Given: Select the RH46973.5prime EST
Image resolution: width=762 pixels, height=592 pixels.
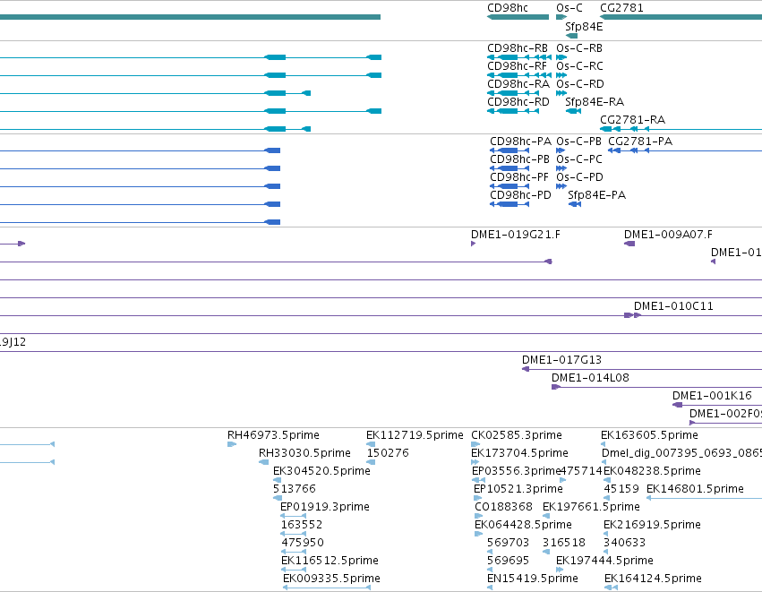Looking at the screenshot, I should 232,444.
